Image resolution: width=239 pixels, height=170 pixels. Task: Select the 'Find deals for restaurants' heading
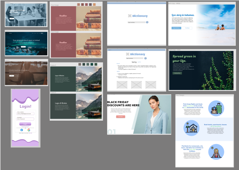(192, 148)
